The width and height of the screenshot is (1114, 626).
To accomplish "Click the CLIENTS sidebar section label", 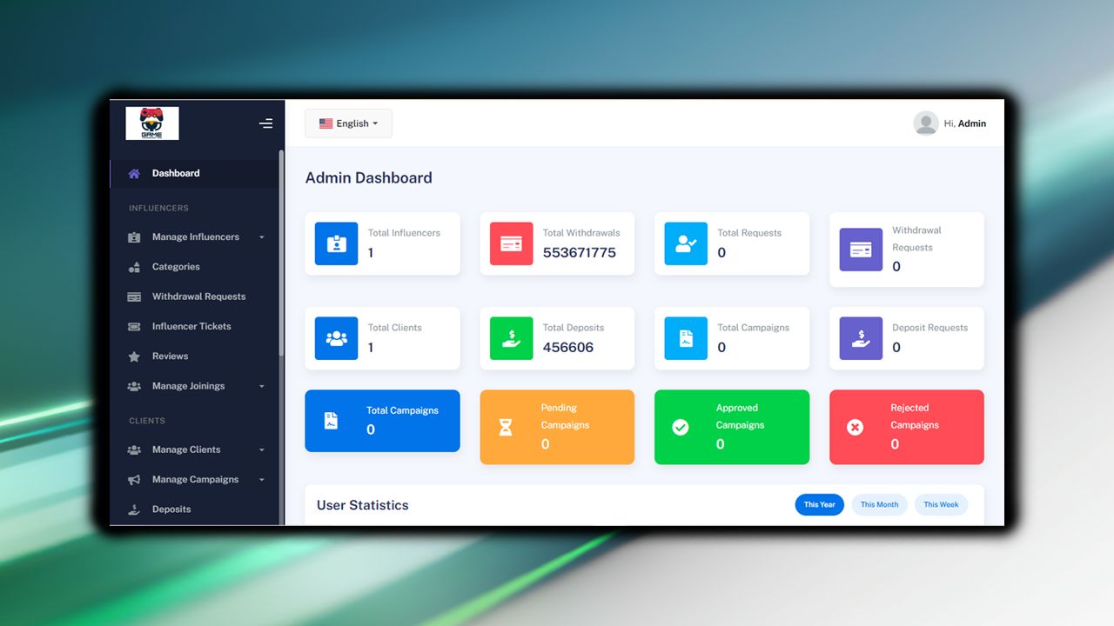I will tap(147, 421).
